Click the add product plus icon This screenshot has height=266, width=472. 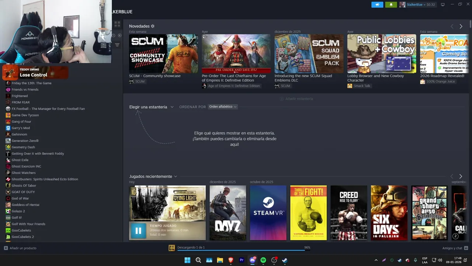(x=6, y=248)
